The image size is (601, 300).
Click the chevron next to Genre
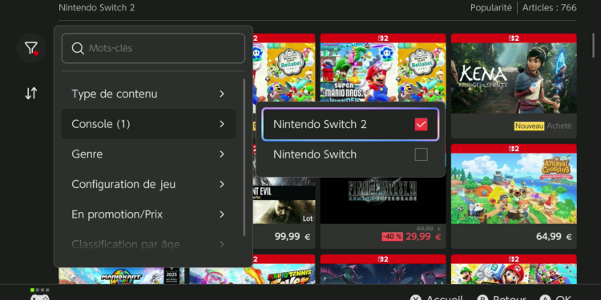[222, 154]
